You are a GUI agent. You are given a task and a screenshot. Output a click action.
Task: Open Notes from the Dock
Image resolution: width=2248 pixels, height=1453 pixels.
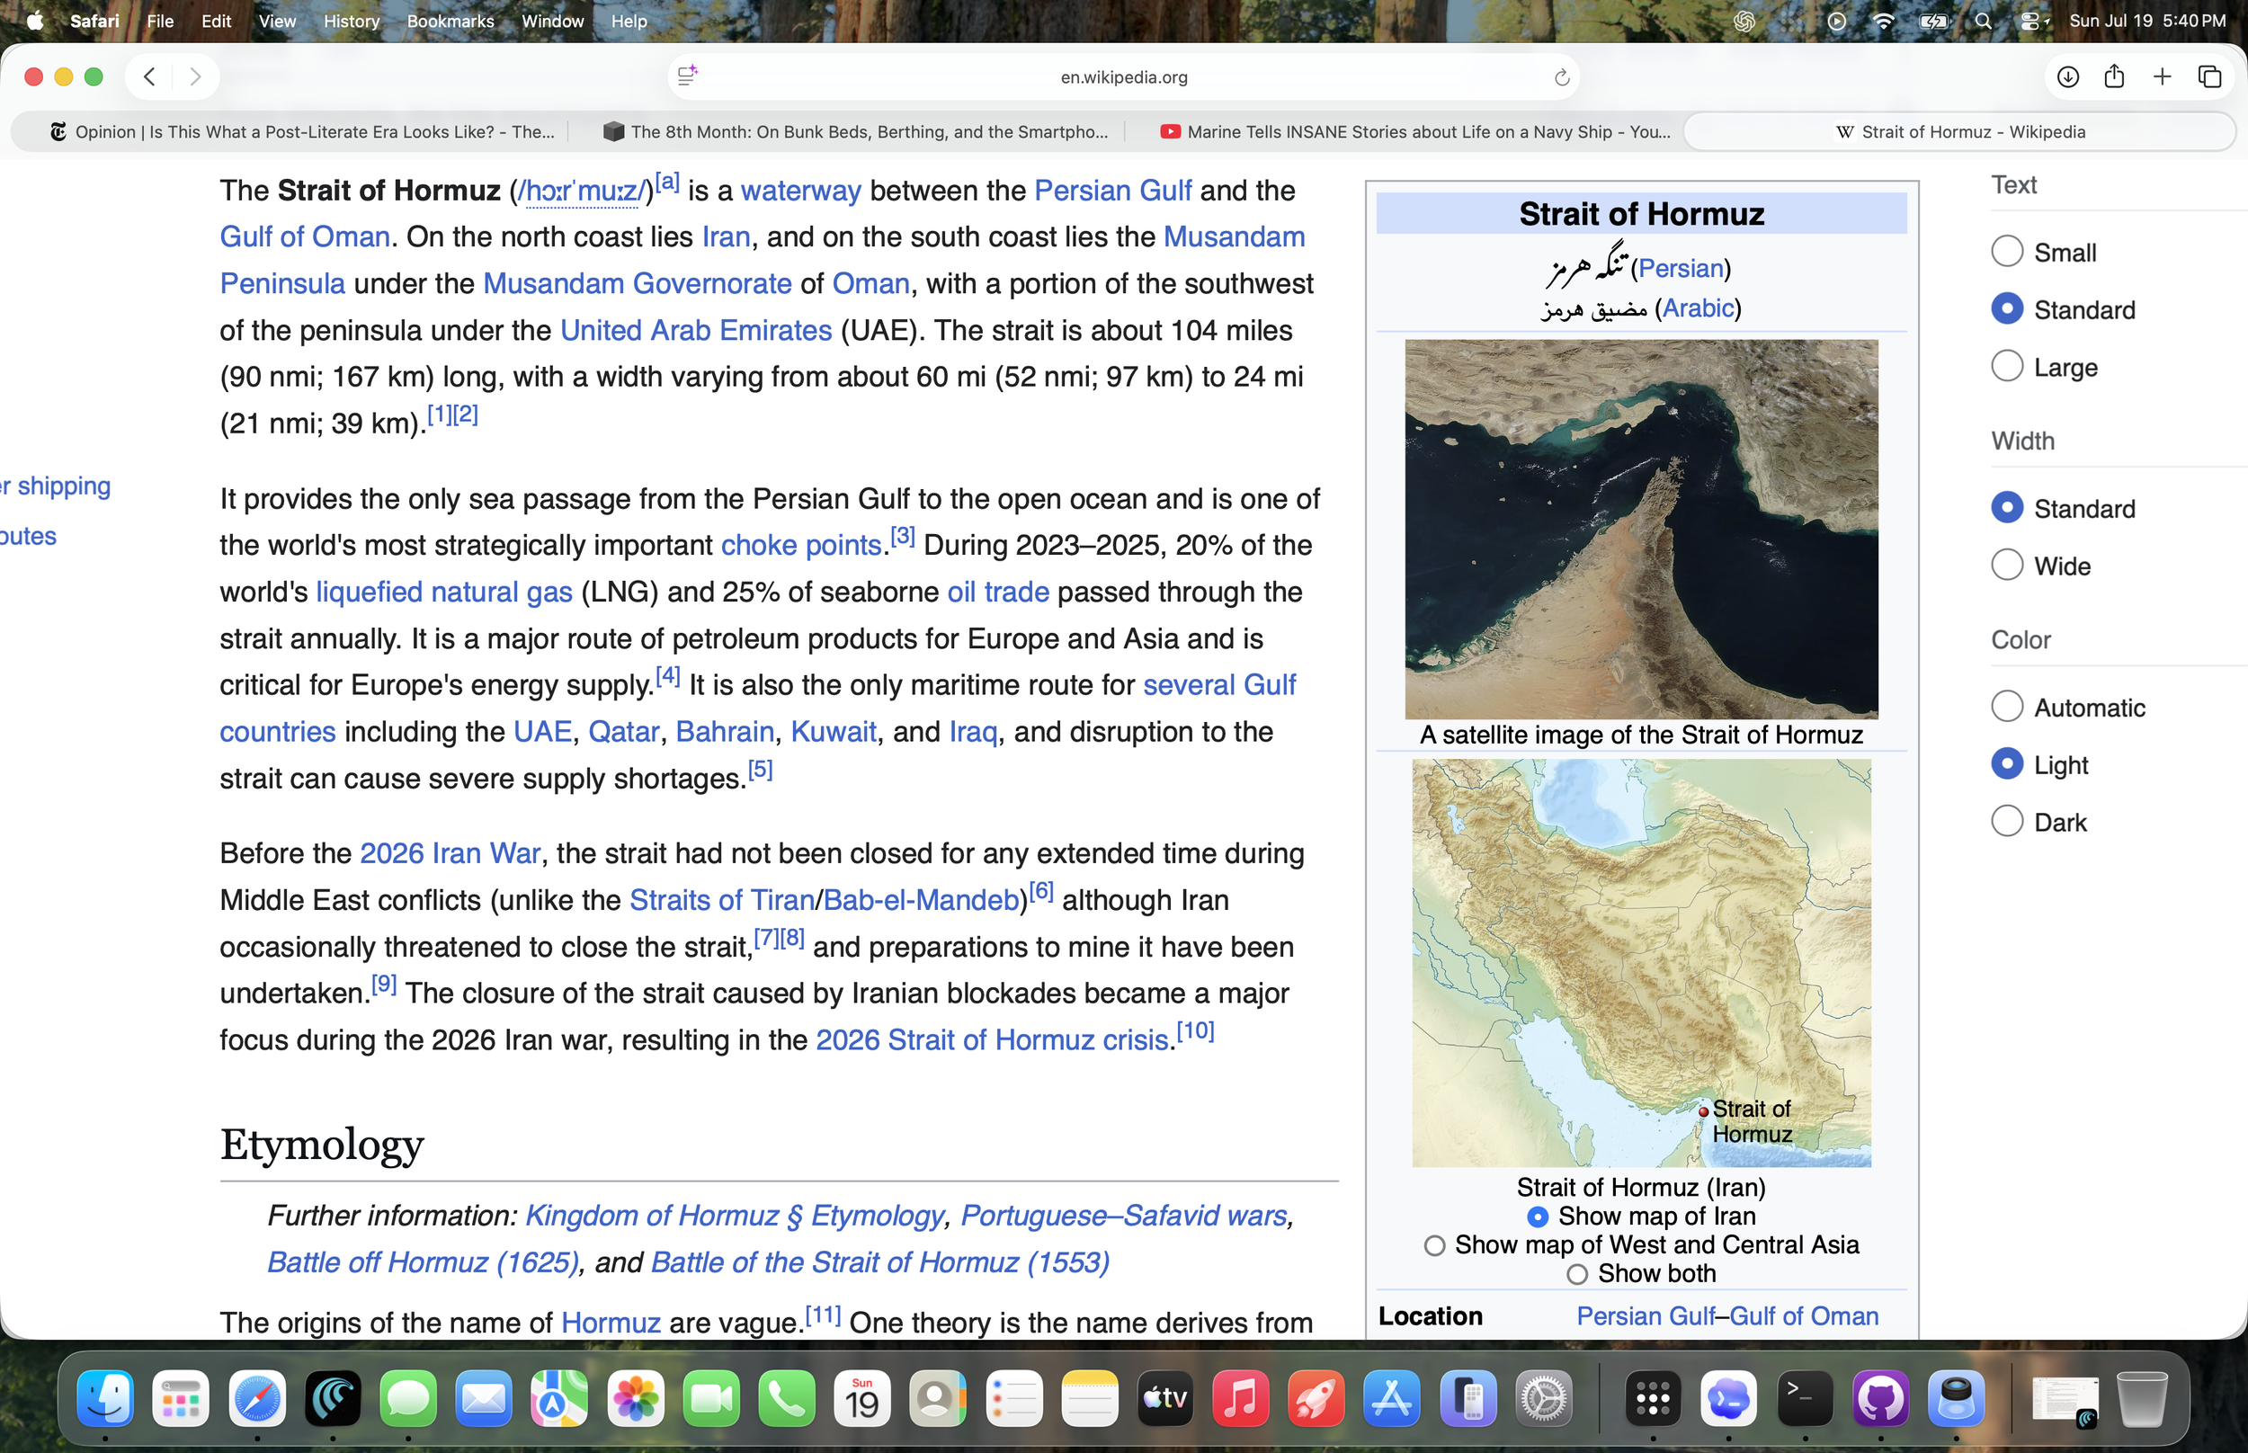click(1090, 1398)
